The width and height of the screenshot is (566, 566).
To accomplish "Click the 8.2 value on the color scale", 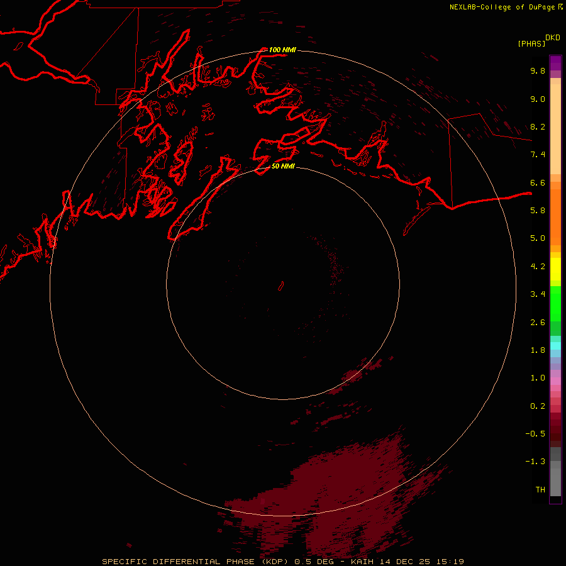I will [x=538, y=126].
